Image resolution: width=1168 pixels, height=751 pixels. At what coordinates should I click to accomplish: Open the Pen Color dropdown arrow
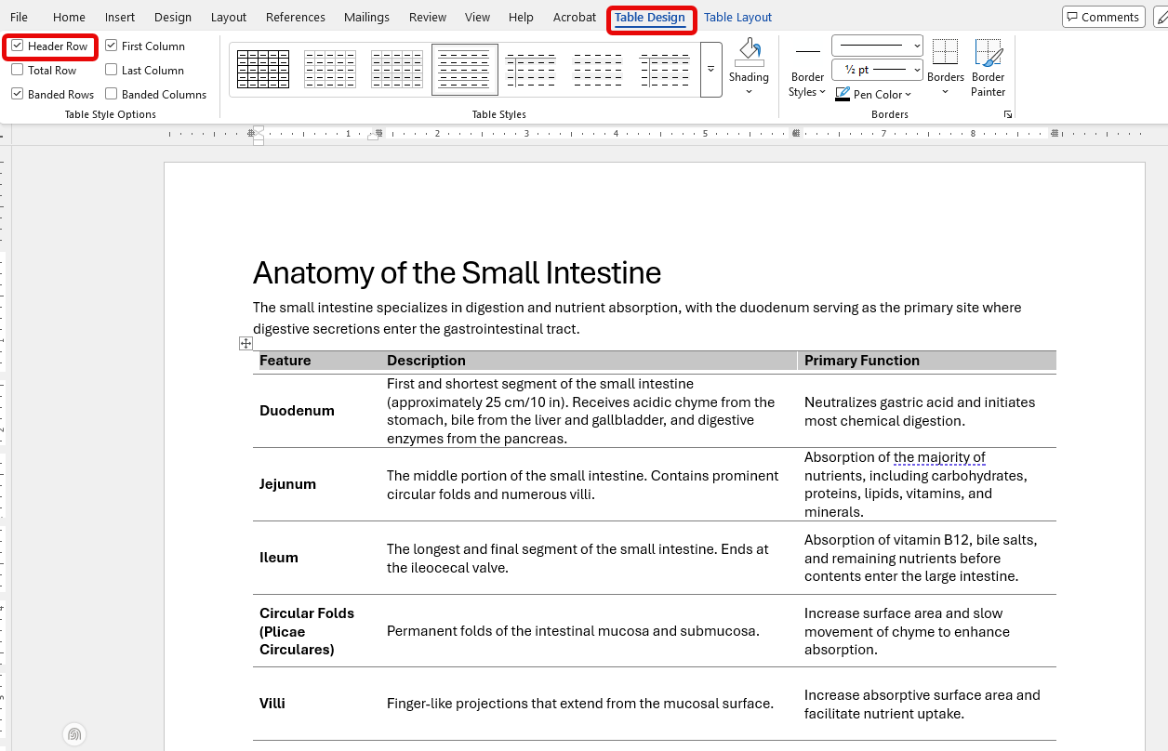click(908, 94)
